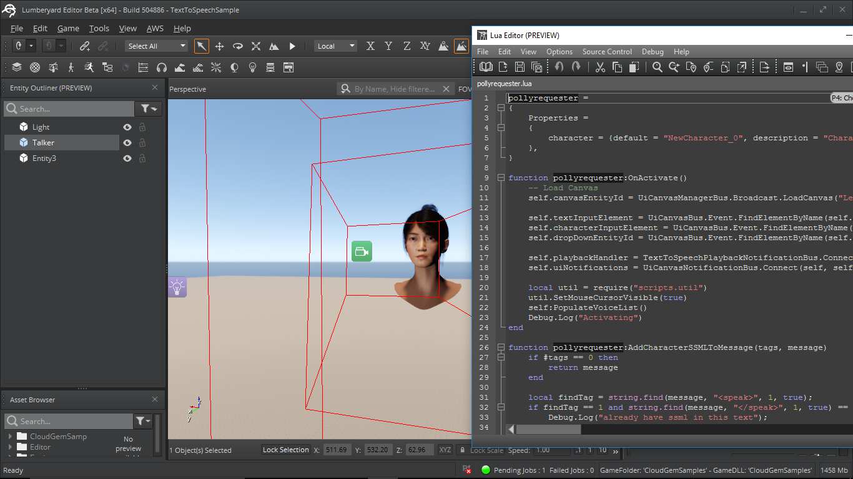Viewport: 853px width, 479px height.
Task: Click the scissors Cut icon
Action: (x=600, y=67)
